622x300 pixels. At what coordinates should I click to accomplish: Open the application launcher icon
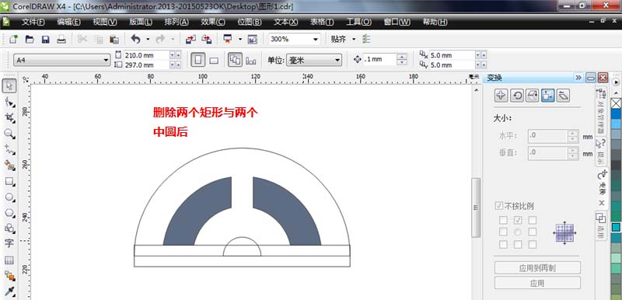(228, 39)
